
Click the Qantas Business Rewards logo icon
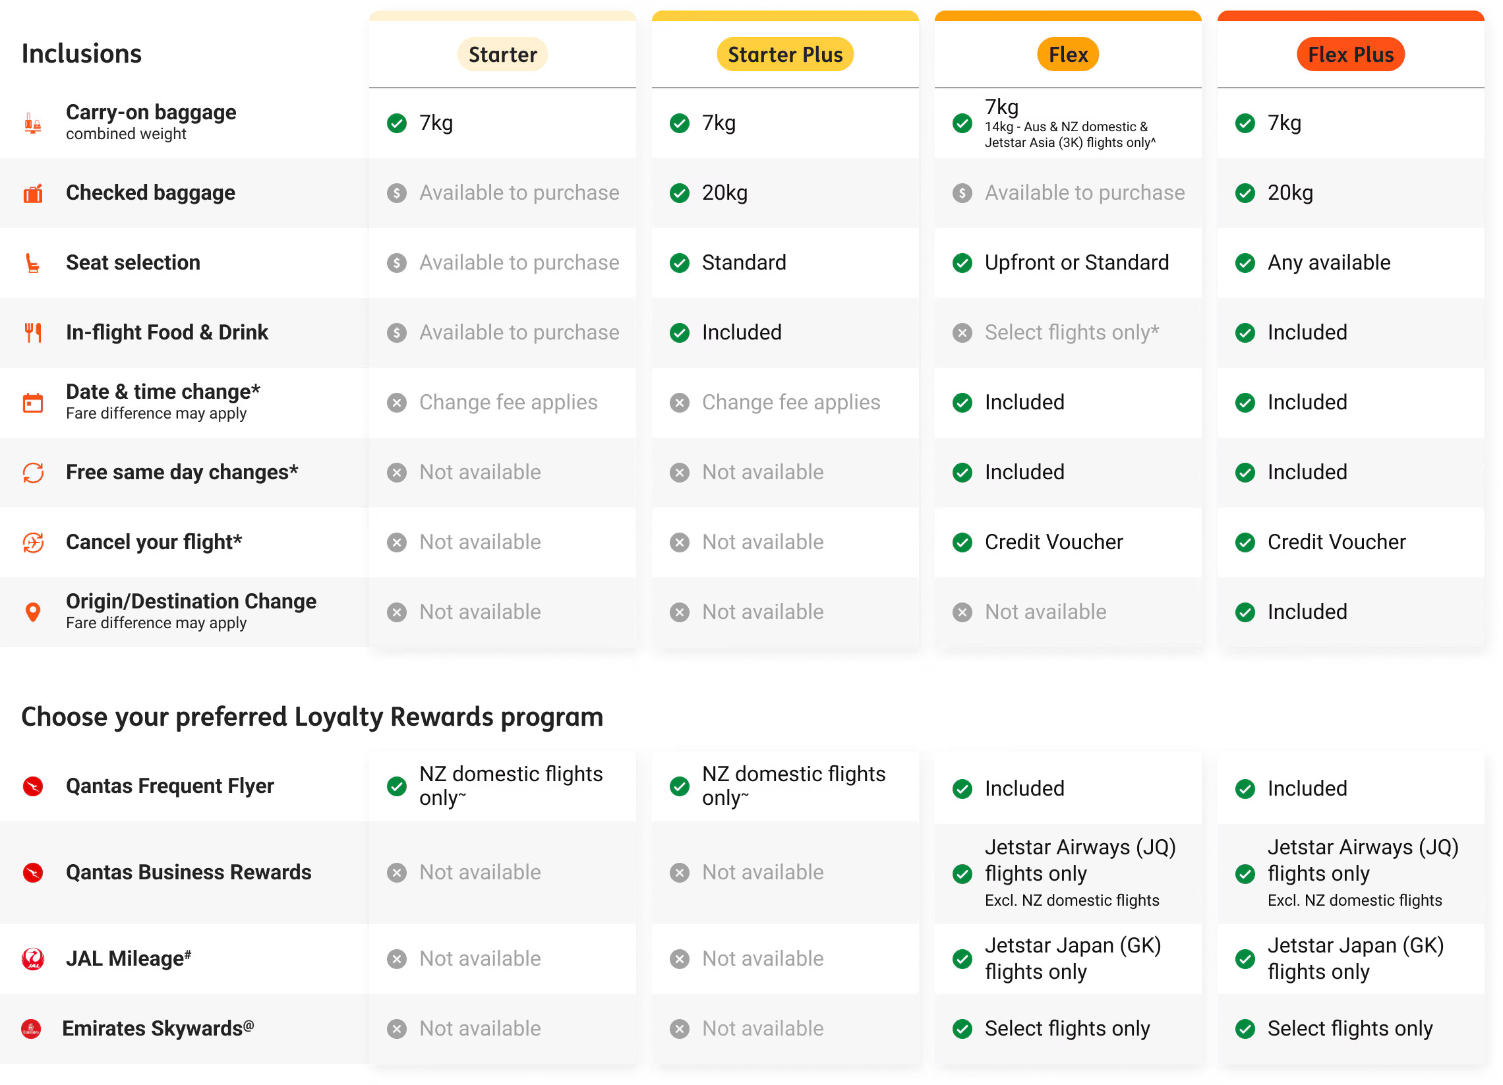[x=32, y=873]
